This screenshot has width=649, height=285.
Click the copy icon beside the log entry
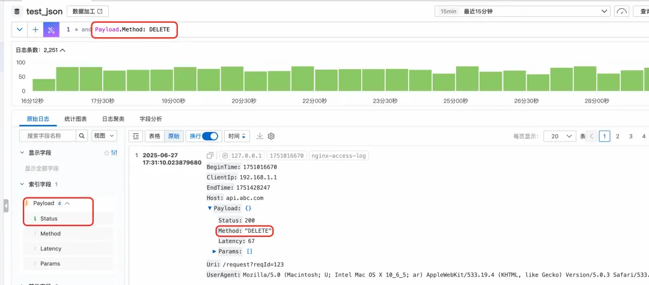[210, 156]
